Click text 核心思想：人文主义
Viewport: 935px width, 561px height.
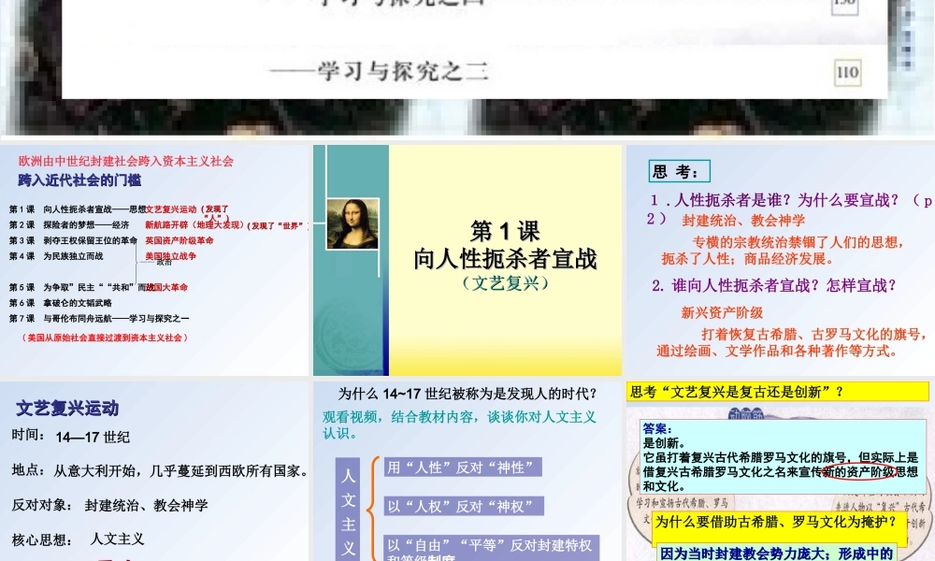[x=79, y=539]
